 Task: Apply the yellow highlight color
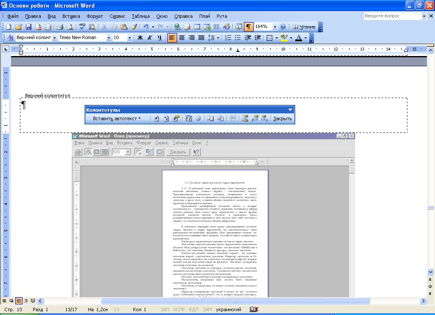pos(284,38)
